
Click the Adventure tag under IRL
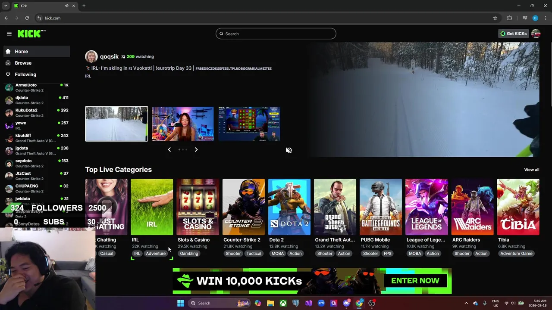pyautogui.click(x=156, y=254)
